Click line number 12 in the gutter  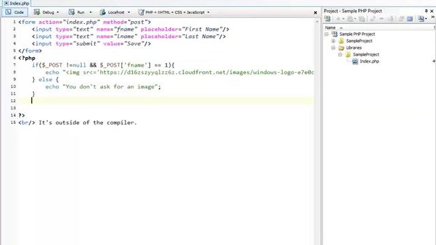[x=13, y=101]
